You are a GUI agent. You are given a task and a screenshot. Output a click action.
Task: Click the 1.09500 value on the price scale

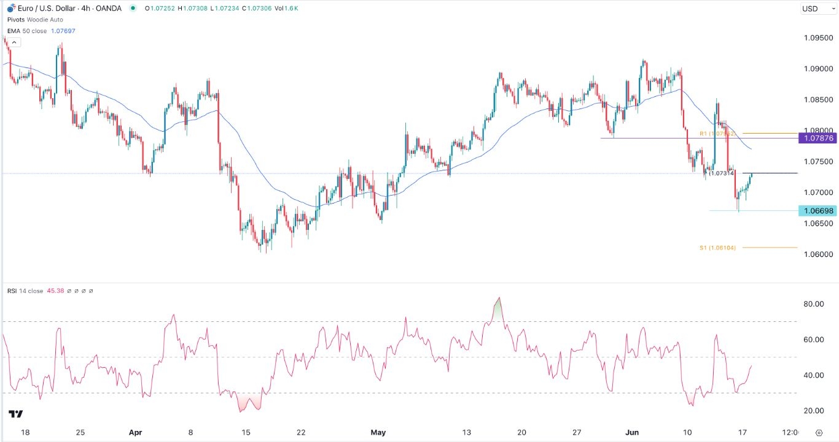(817, 37)
